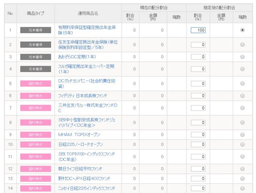Click ratio input in row 1 showing 100
256x193 pixels.
pyautogui.click(x=198, y=30)
